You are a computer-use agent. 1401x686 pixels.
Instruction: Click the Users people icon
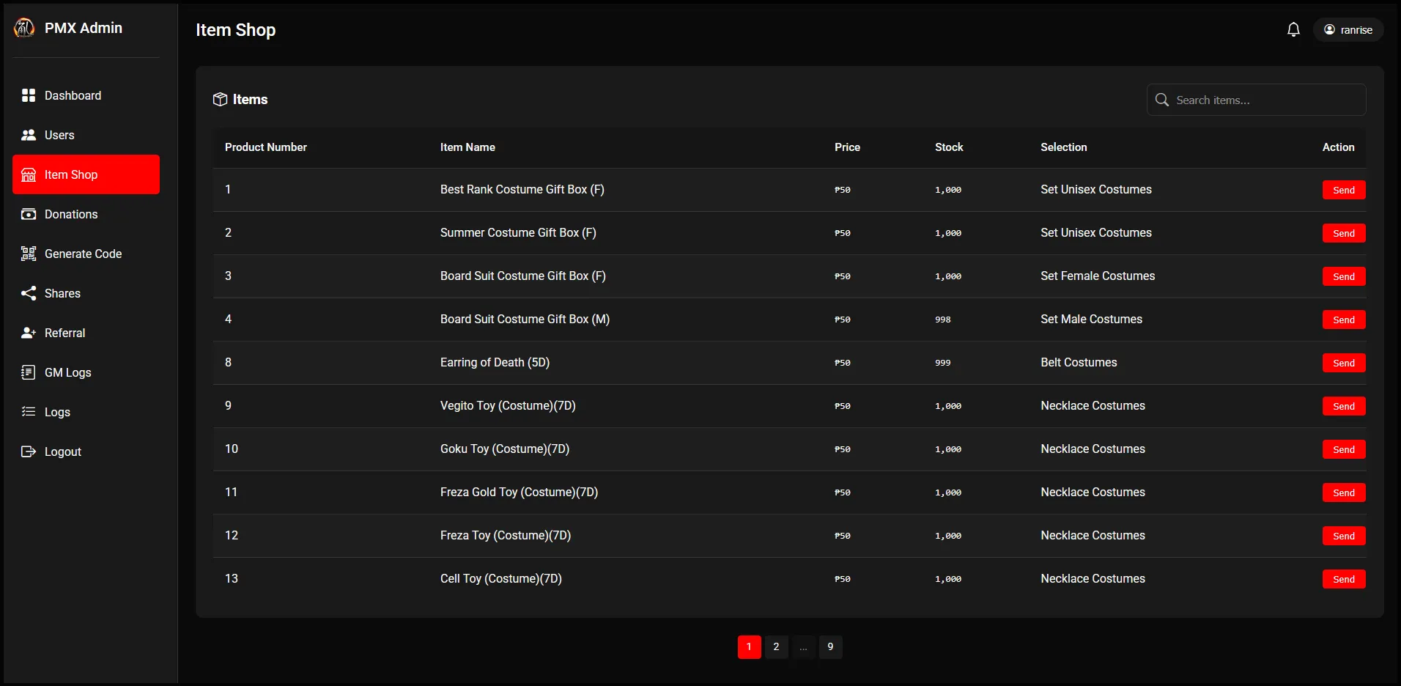[x=29, y=135]
